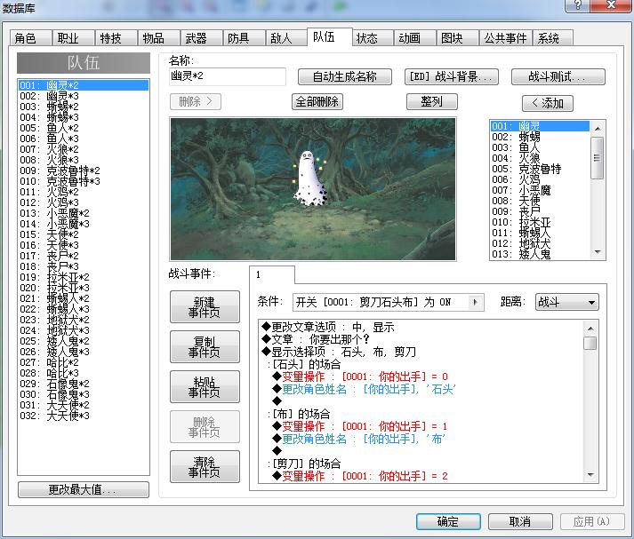The height and width of the screenshot is (539, 634).
Task: Click event commands scroll down arrow
Action: [x=590, y=475]
